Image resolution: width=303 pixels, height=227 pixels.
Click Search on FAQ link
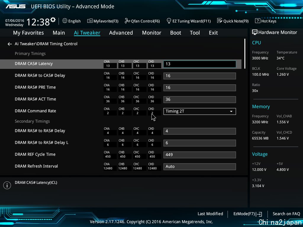tap(286, 214)
